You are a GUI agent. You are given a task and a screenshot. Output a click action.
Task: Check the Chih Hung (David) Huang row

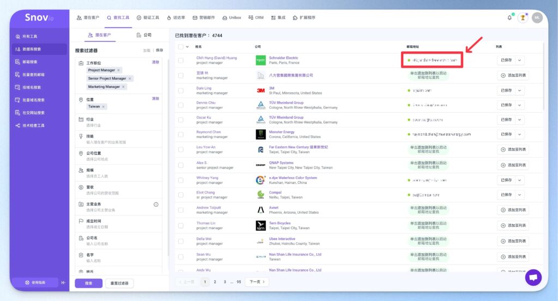coord(181,61)
